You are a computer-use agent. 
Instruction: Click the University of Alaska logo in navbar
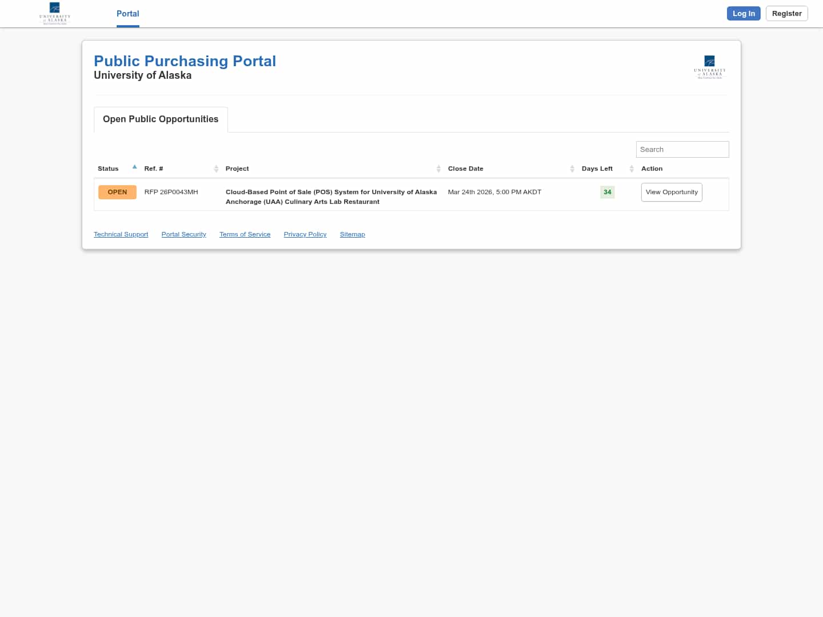pyautogui.click(x=55, y=13)
